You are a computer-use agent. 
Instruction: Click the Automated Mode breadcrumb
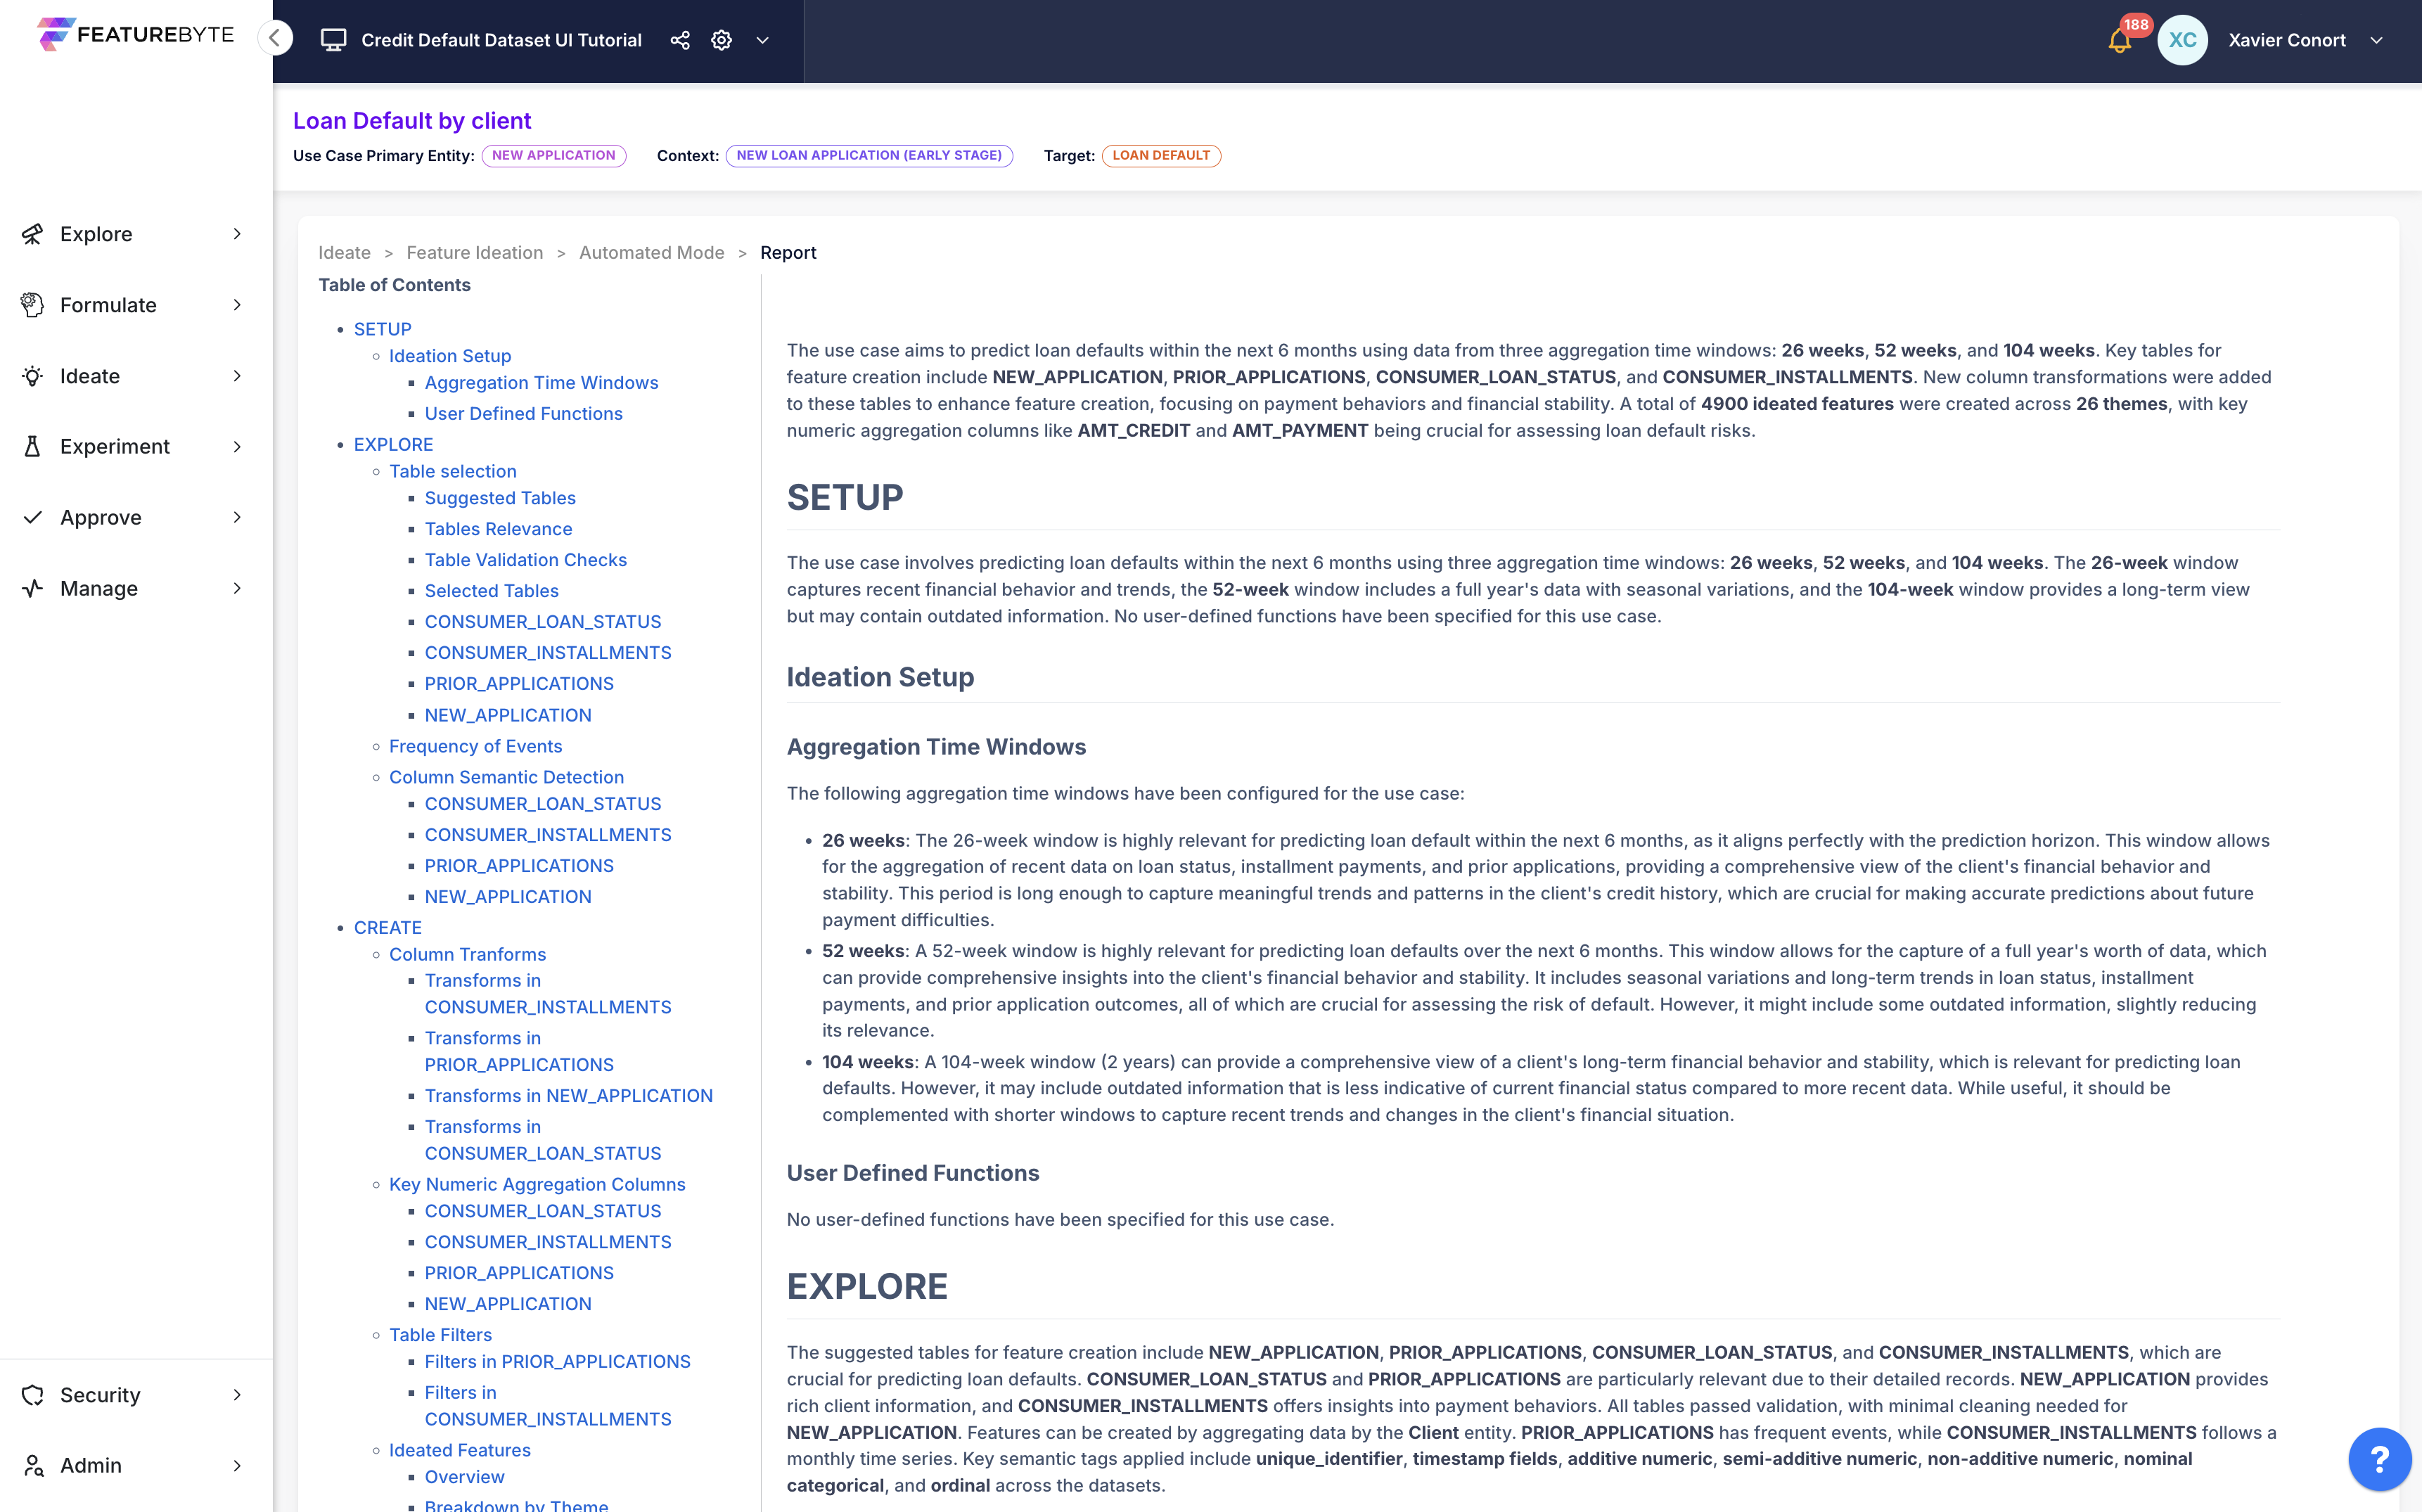point(651,253)
